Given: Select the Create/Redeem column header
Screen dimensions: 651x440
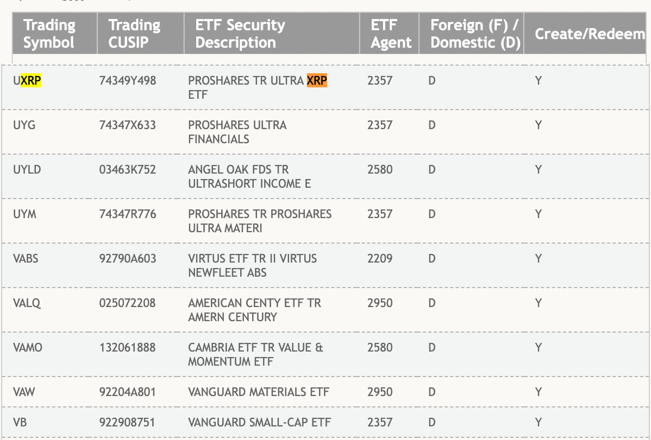Looking at the screenshot, I should click(x=590, y=34).
